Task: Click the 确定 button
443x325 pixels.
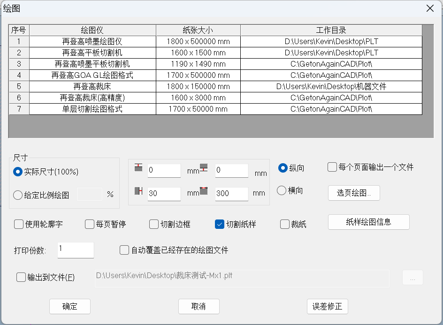Action: 69,306
